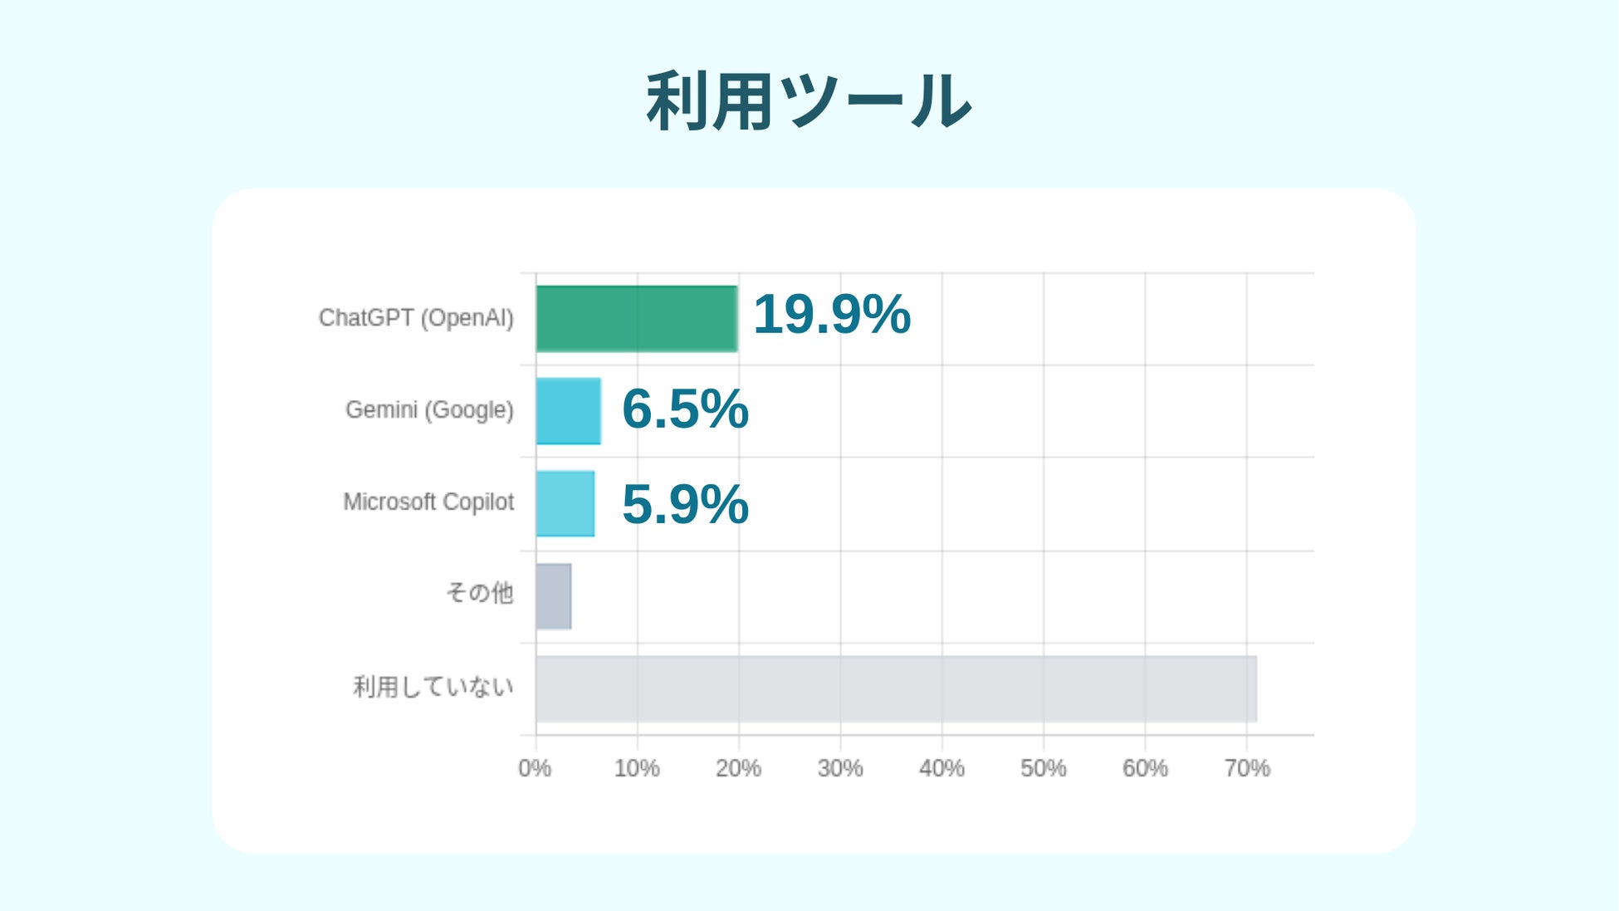Click the 利用していない category label
1619x911 pixels.
tap(433, 688)
